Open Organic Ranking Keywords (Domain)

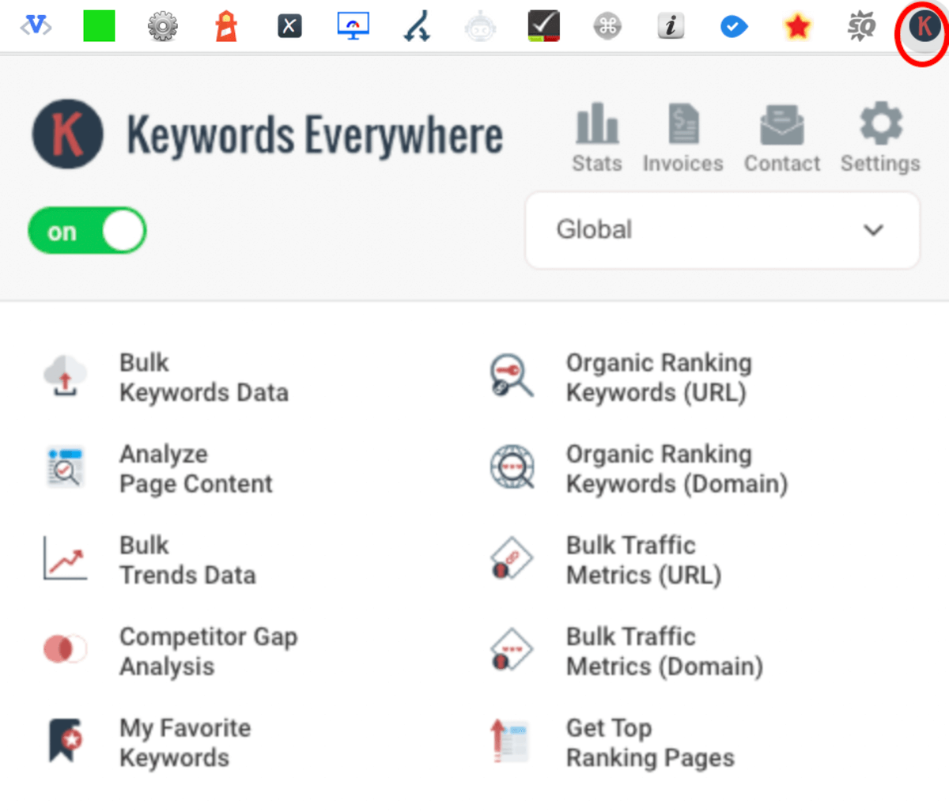676,468
